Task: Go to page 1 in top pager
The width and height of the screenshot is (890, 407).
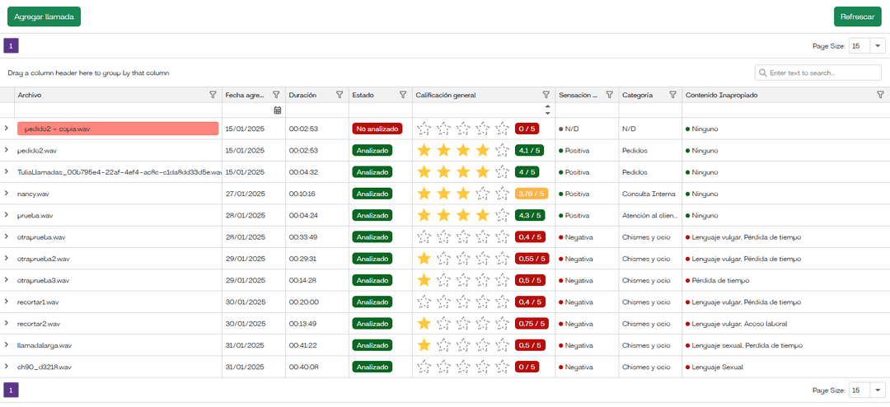Action: (x=11, y=46)
